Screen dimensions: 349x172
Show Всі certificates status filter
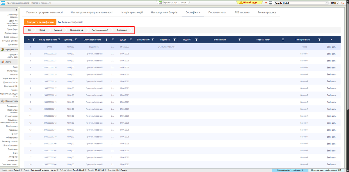click(30, 30)
